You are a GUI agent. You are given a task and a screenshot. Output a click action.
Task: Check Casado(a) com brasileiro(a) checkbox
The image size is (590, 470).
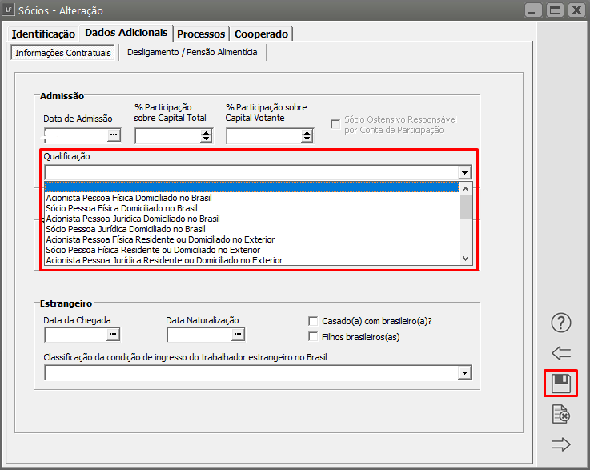(x=314, y=321)
